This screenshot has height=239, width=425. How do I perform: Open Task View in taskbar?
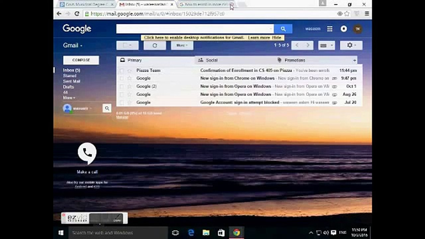pyautogui.click(x=175, y=233)
